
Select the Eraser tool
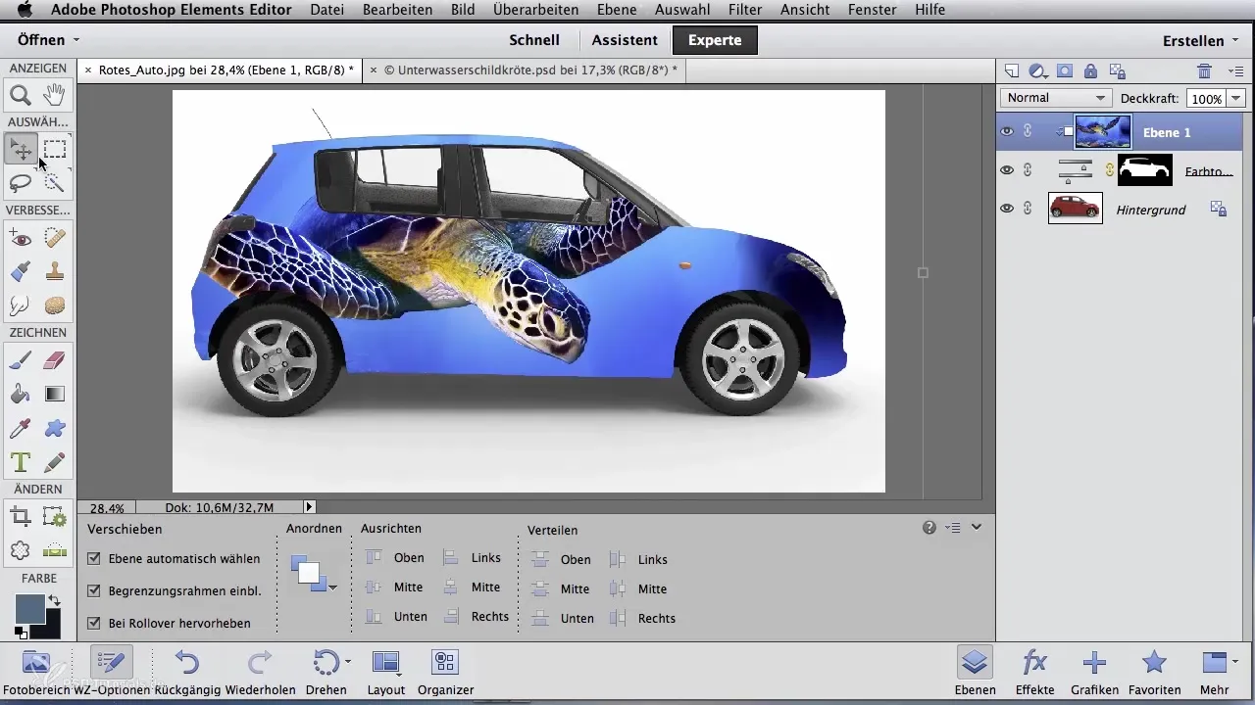click(x=55, y=360)
